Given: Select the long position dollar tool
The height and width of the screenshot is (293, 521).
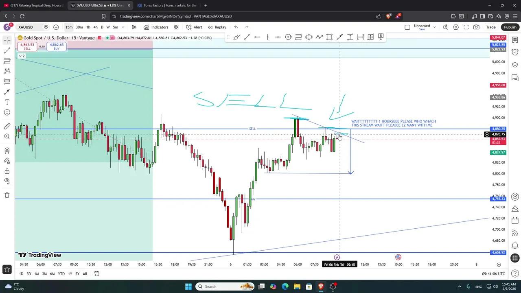Looking at the screenshot, I should coord(381,37).
